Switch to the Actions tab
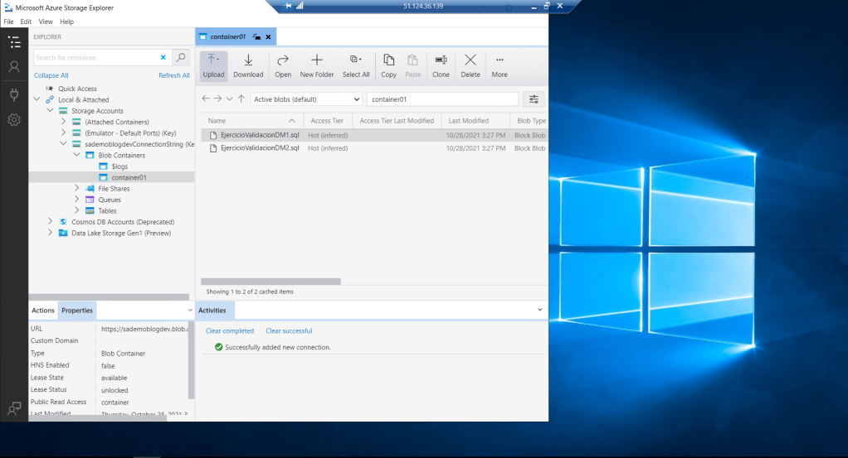The height and width of the screenshot is (458, 848). tap(43, 311)
